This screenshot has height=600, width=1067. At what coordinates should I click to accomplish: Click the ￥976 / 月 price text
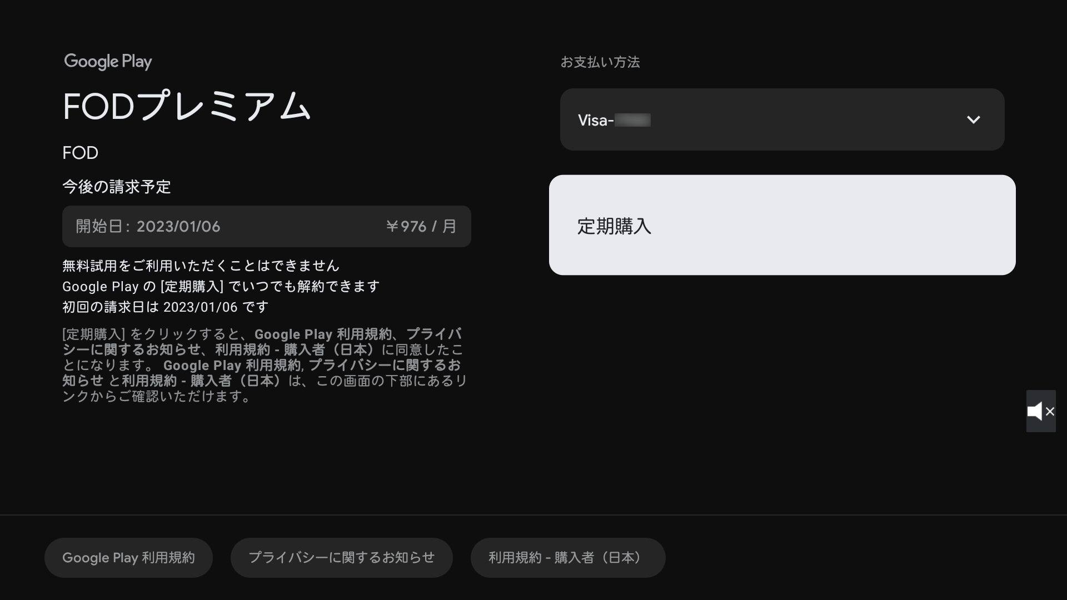point(421,227)
